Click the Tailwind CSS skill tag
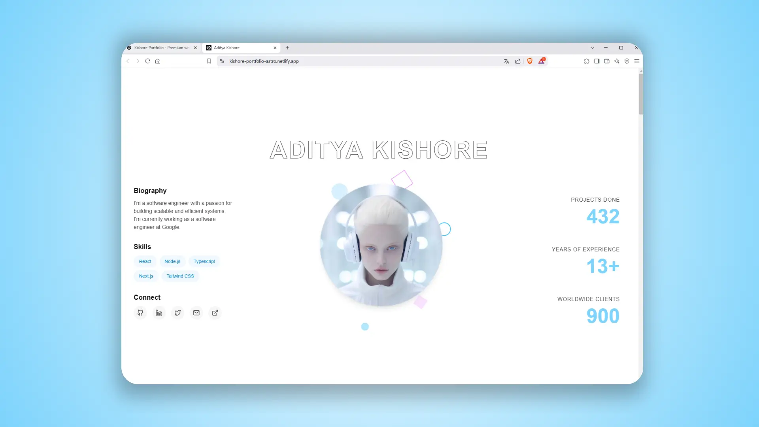This screenshot has height=427, width=759. (x=180, y=276)
